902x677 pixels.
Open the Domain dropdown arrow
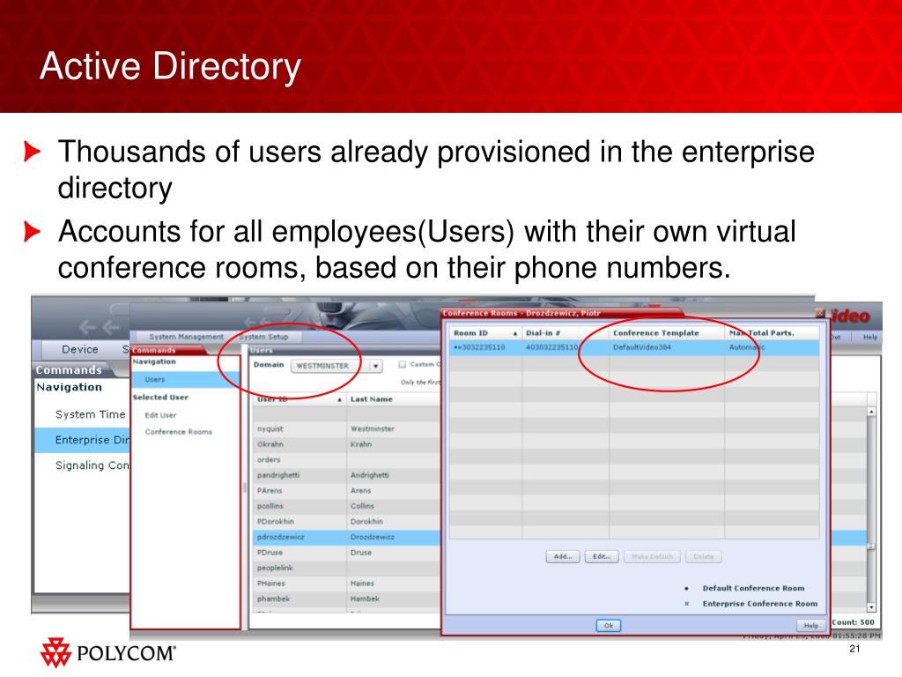[x=376, y=366]
